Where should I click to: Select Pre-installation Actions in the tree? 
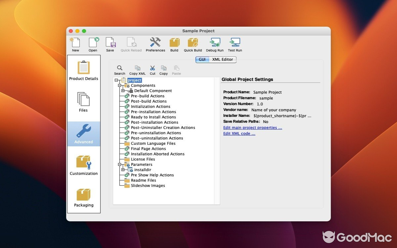click(x=153, y=112)
